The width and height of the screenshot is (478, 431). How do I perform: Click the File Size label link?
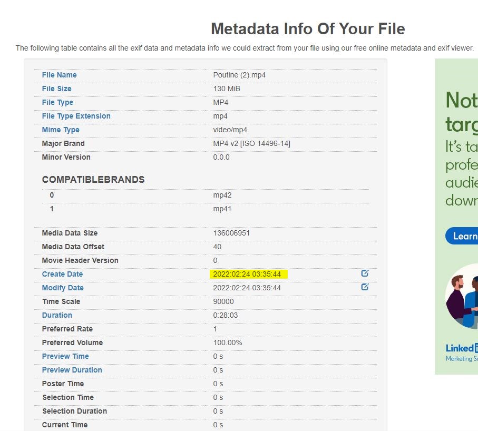coord(56,89)
